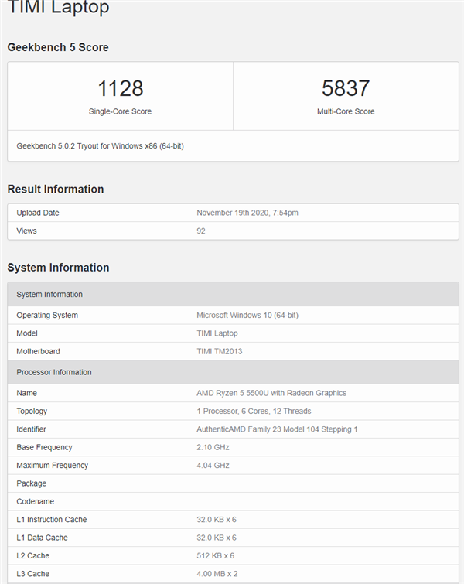Click the Multi-Core Score label
The image size is (464, 584).
[346, 111]
